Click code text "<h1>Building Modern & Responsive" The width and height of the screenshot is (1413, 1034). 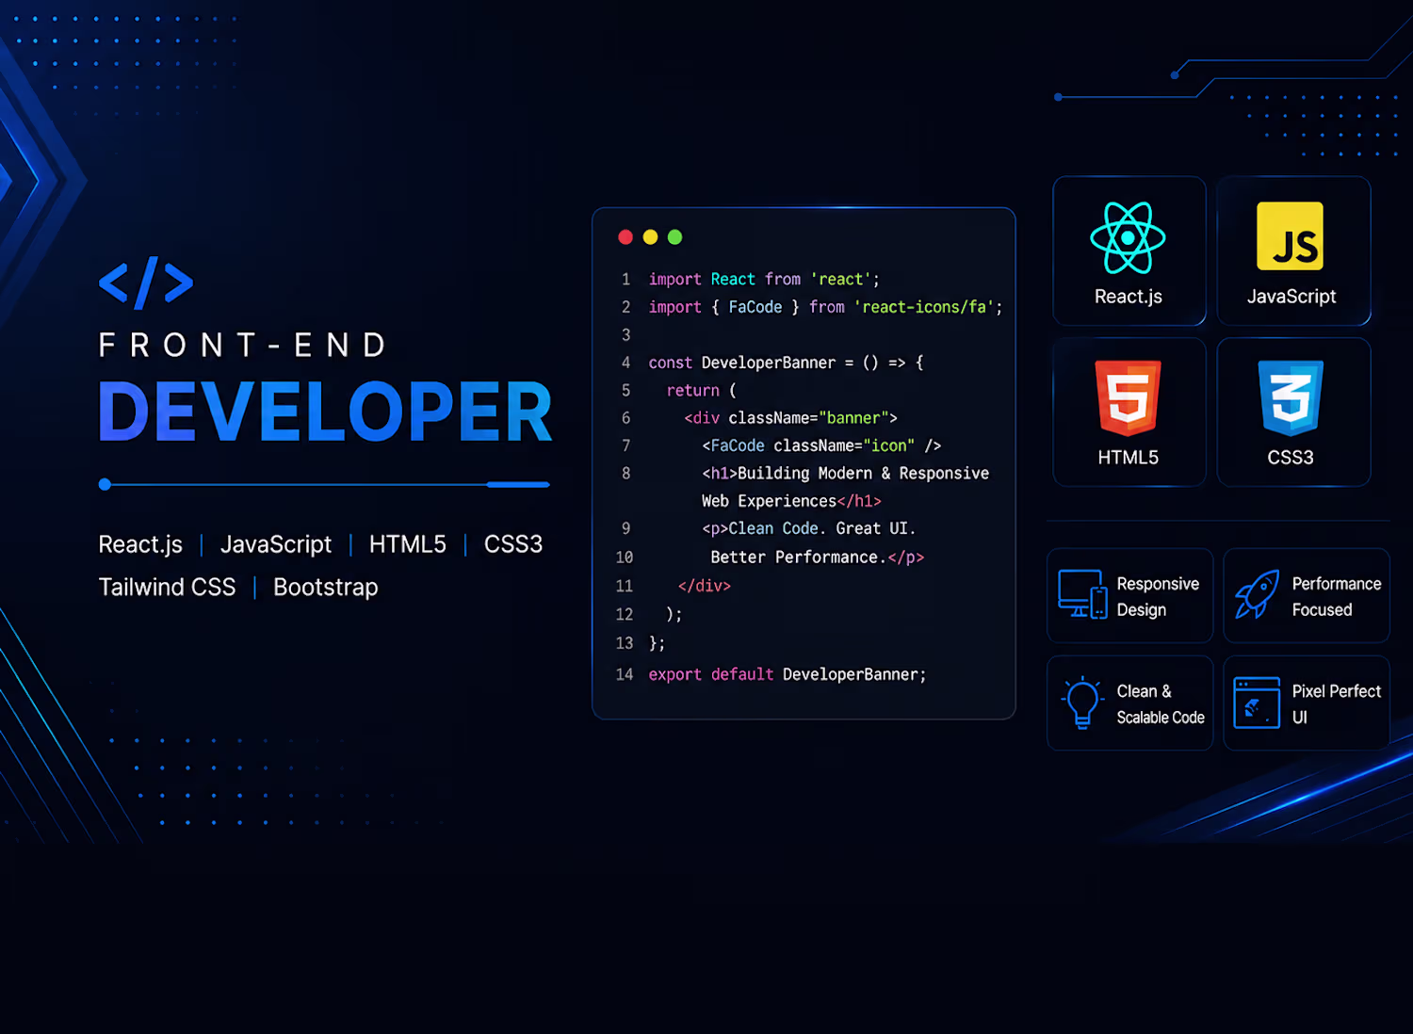[x=846, y=474]
